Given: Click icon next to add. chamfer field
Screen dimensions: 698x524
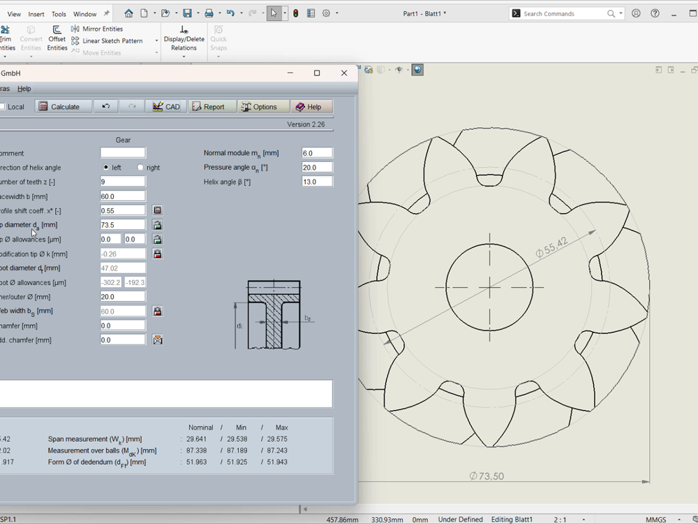Looking at the screenshot, I should (x=158, y=340).
